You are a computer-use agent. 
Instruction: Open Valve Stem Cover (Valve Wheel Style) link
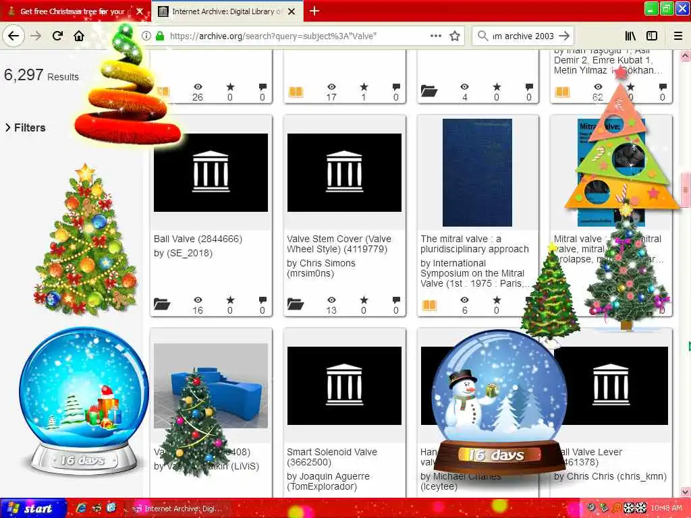tap(339, 244)
